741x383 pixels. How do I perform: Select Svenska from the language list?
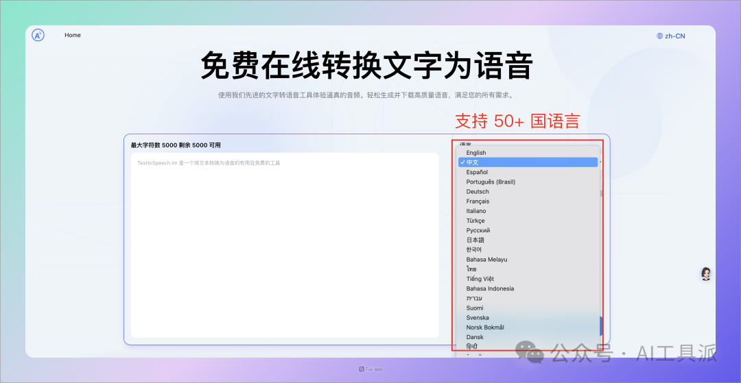pyautogui.click(x=528, y=318)
